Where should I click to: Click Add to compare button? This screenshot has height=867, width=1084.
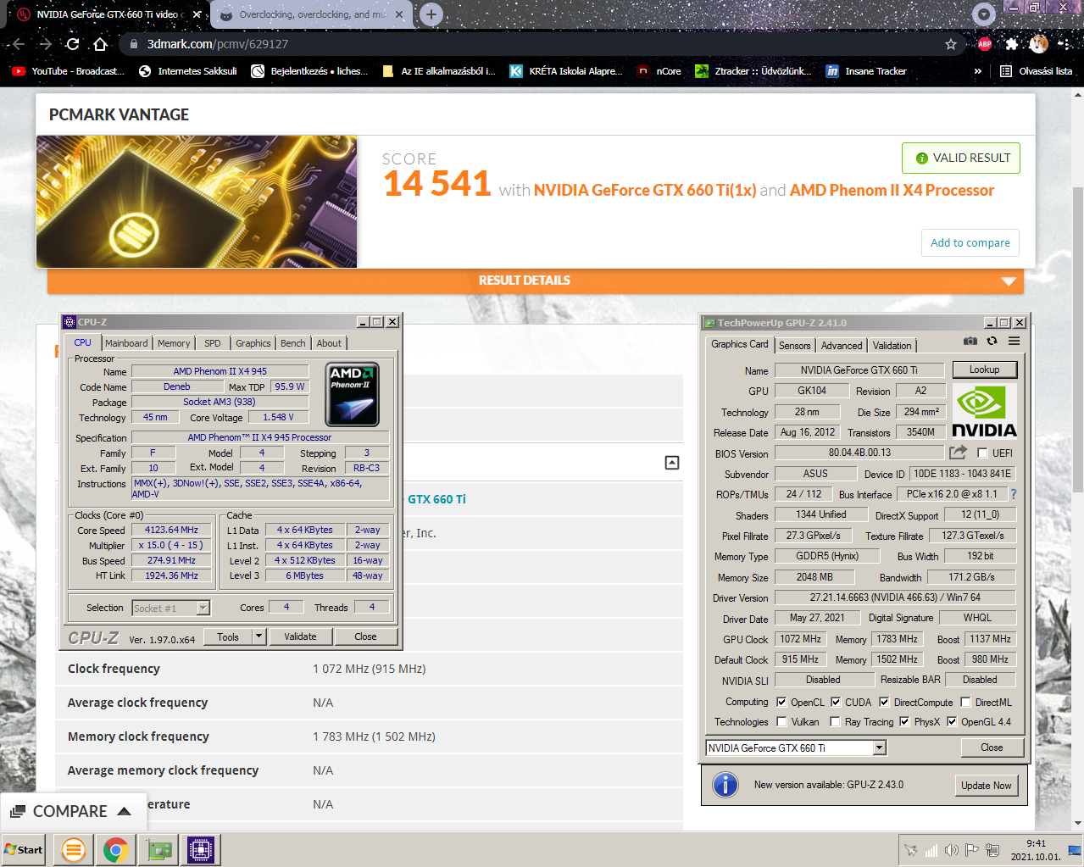tap(970, 242)
